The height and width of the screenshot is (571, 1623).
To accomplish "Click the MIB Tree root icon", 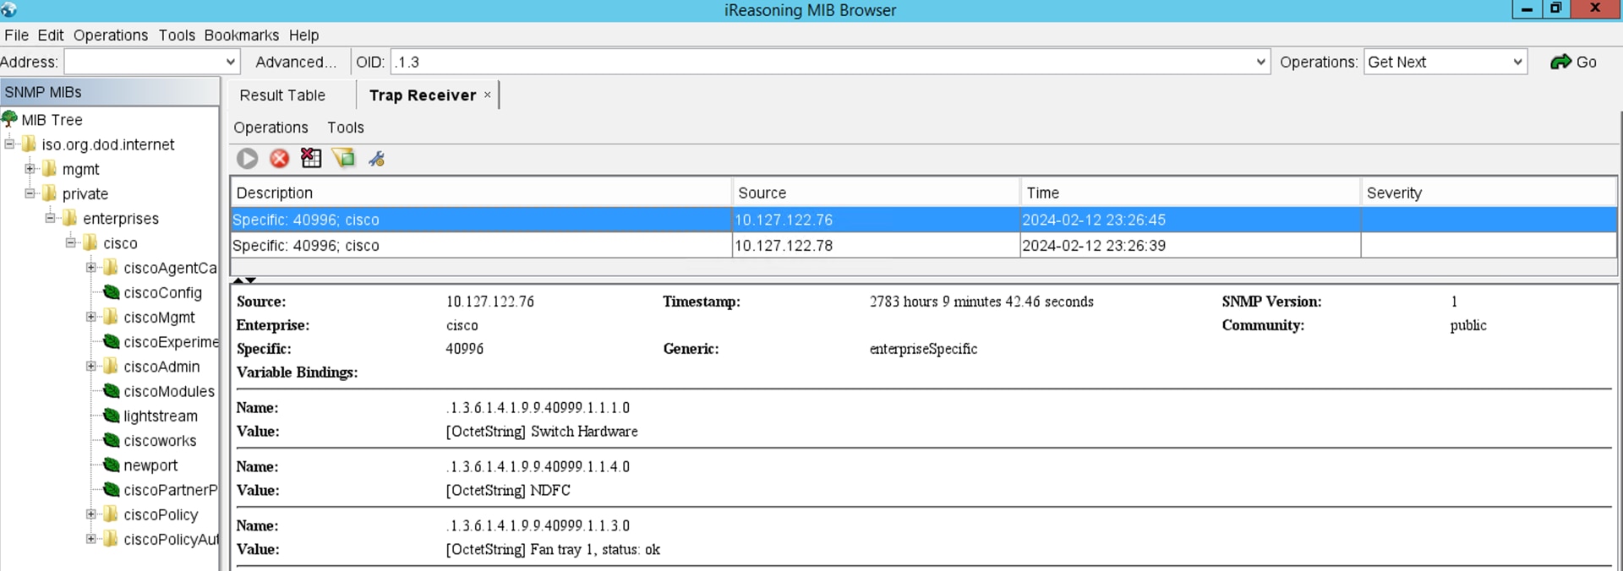I will 9,119.
